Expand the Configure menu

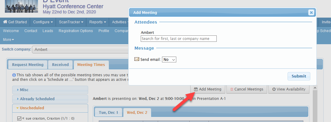point(43,22)
